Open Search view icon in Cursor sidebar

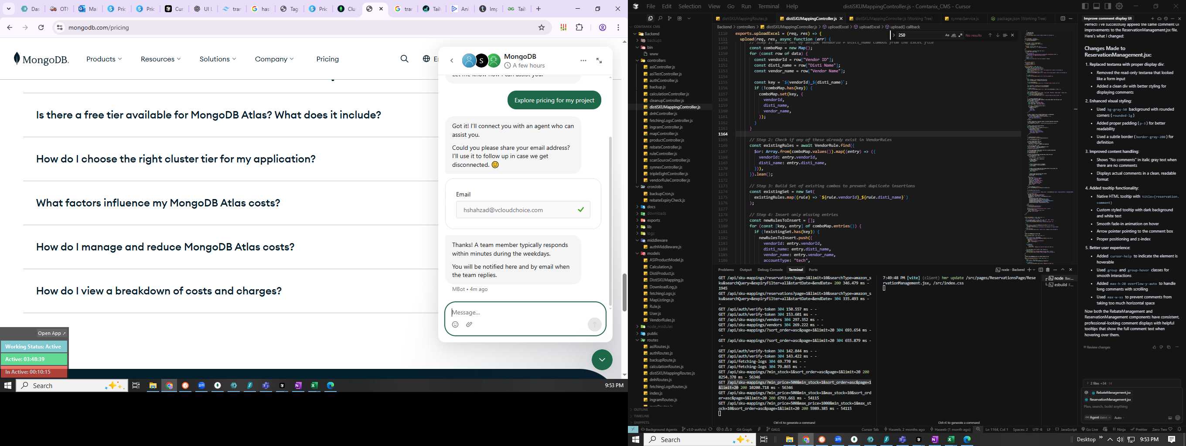[660, 18]
